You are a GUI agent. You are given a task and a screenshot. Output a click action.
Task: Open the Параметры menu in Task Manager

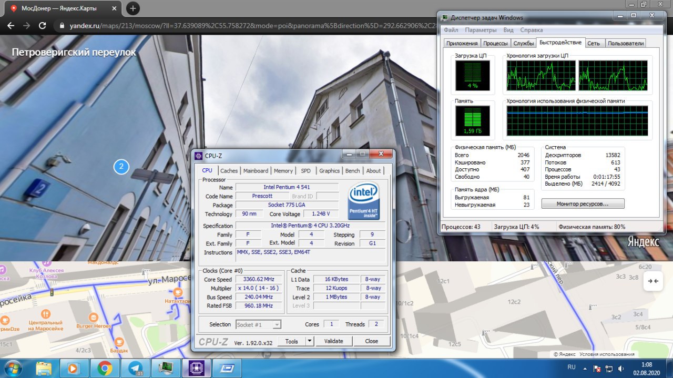(481, 30)
